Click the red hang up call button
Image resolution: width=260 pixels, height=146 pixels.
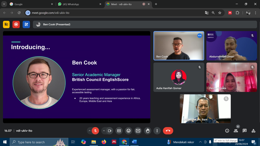point(168,131)
